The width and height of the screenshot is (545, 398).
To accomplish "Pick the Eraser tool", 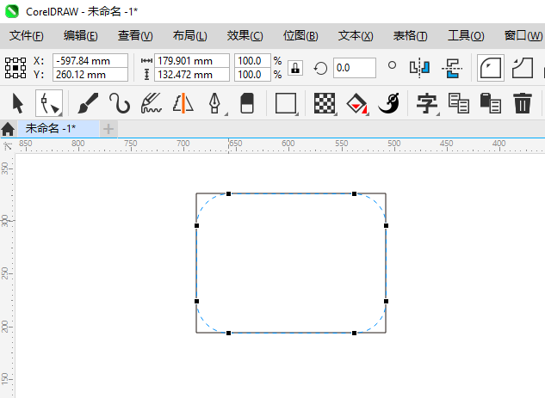I will 247,103.
